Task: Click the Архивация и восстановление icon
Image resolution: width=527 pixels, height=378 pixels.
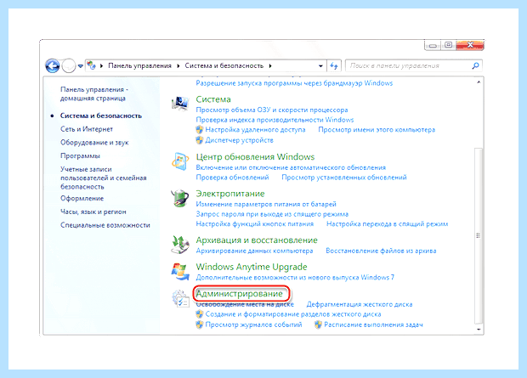Action: [x=180, y=245]
